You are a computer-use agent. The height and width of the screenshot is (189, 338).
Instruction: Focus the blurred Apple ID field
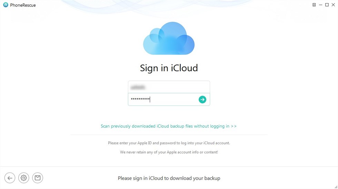(169, 87)
